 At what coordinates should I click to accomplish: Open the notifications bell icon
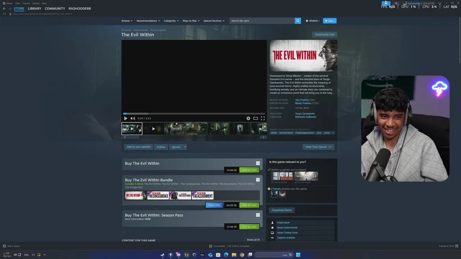396,3
